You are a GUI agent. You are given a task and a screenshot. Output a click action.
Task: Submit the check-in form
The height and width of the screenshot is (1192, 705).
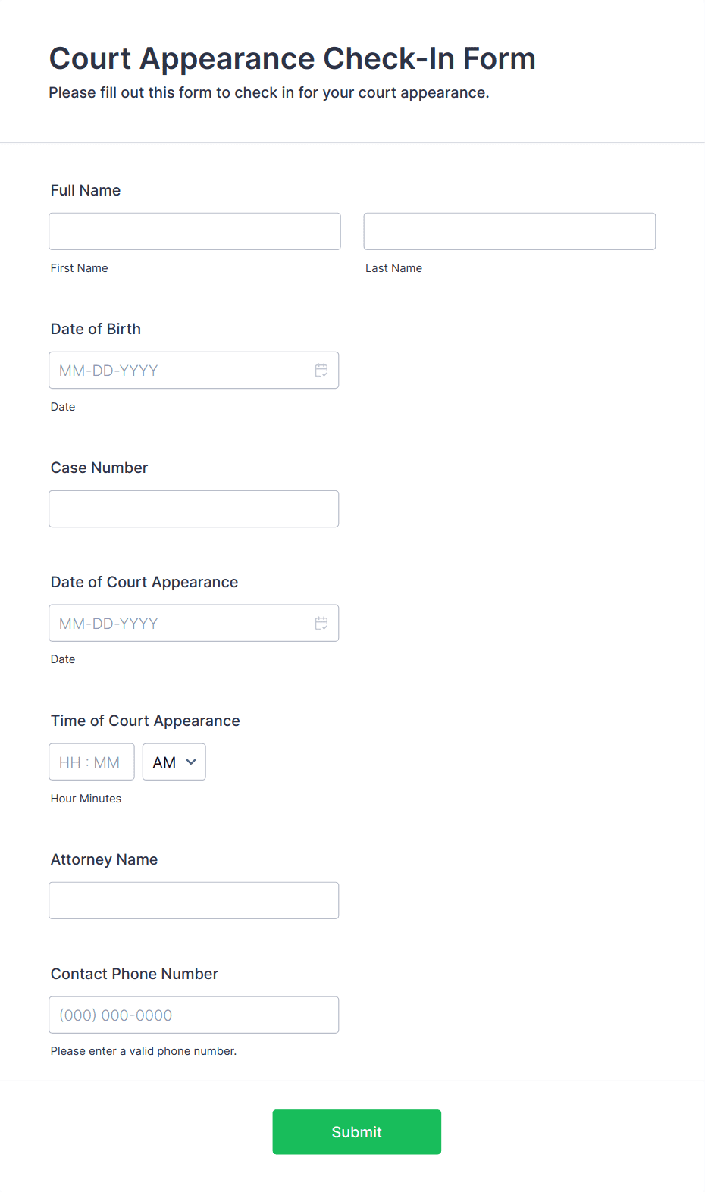(x=357, y=1132)
